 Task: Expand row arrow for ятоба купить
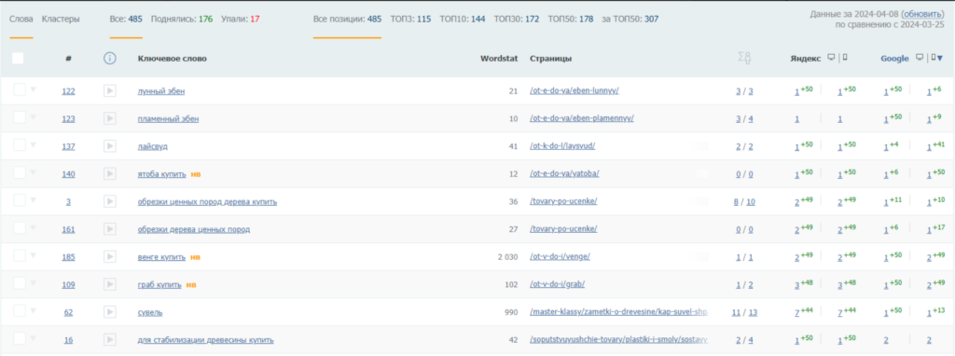33,172
